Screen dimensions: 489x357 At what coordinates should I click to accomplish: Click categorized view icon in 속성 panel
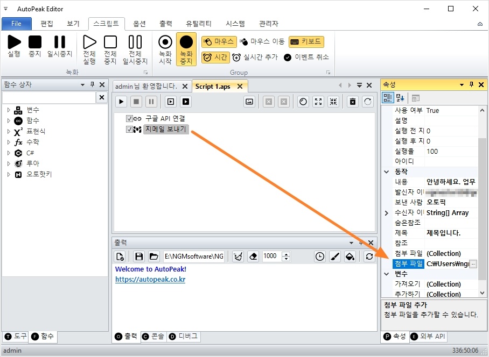pos(388,98)
